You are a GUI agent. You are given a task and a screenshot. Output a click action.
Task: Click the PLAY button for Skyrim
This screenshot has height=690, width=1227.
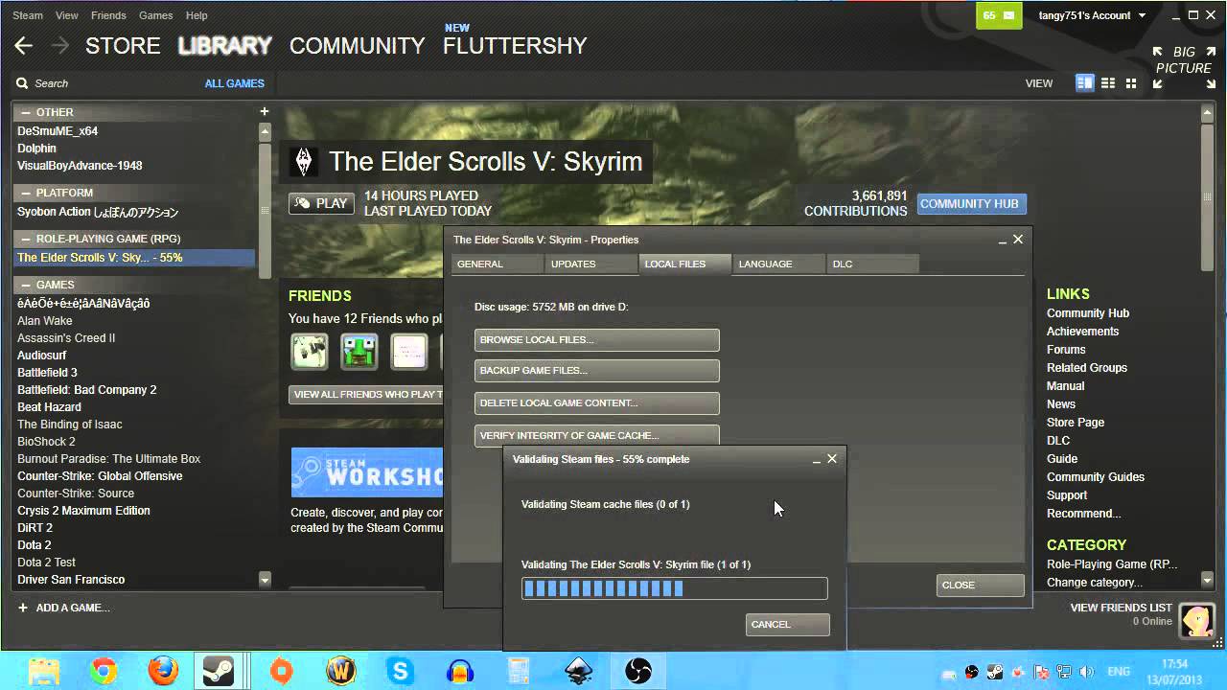[321, 203]
